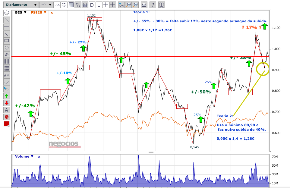
Task: Zoom in with the plus magnifier
Action: coord(135,5)
